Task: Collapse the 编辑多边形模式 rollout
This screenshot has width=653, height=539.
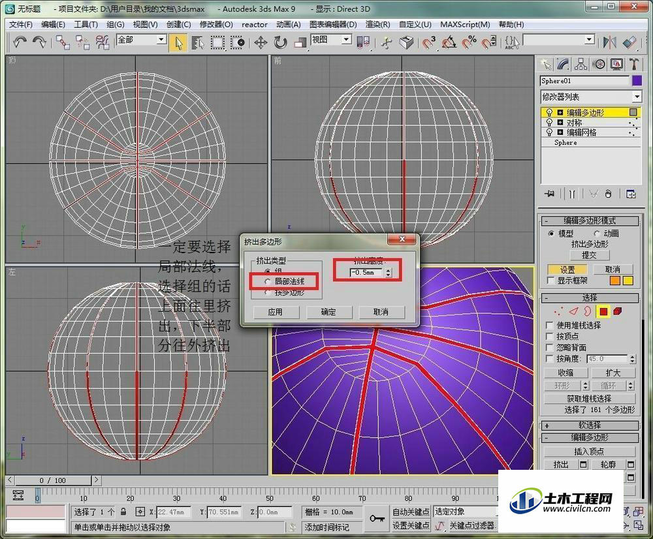Action: (590, 221)
